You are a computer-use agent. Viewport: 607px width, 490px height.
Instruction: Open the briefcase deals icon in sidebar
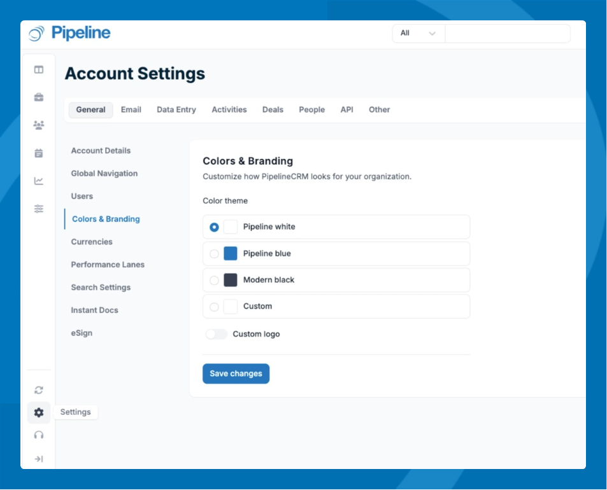click(x=39, y=97)
